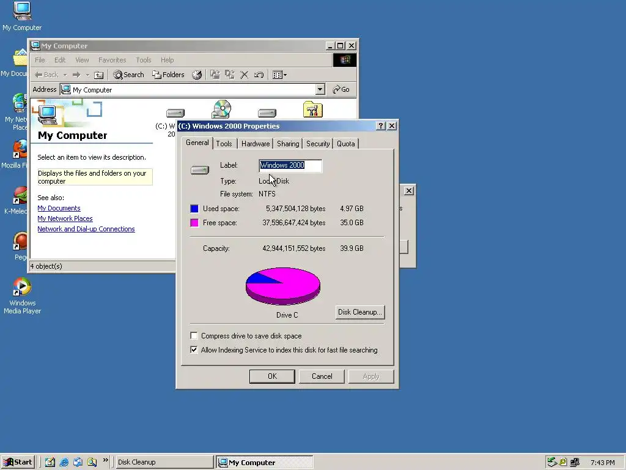
Task: Click the Disk Cleanup... button
Action: click(360, 312)
